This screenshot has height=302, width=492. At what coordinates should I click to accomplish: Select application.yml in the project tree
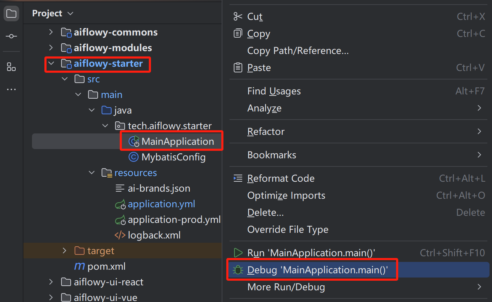[x=161, y=204]
